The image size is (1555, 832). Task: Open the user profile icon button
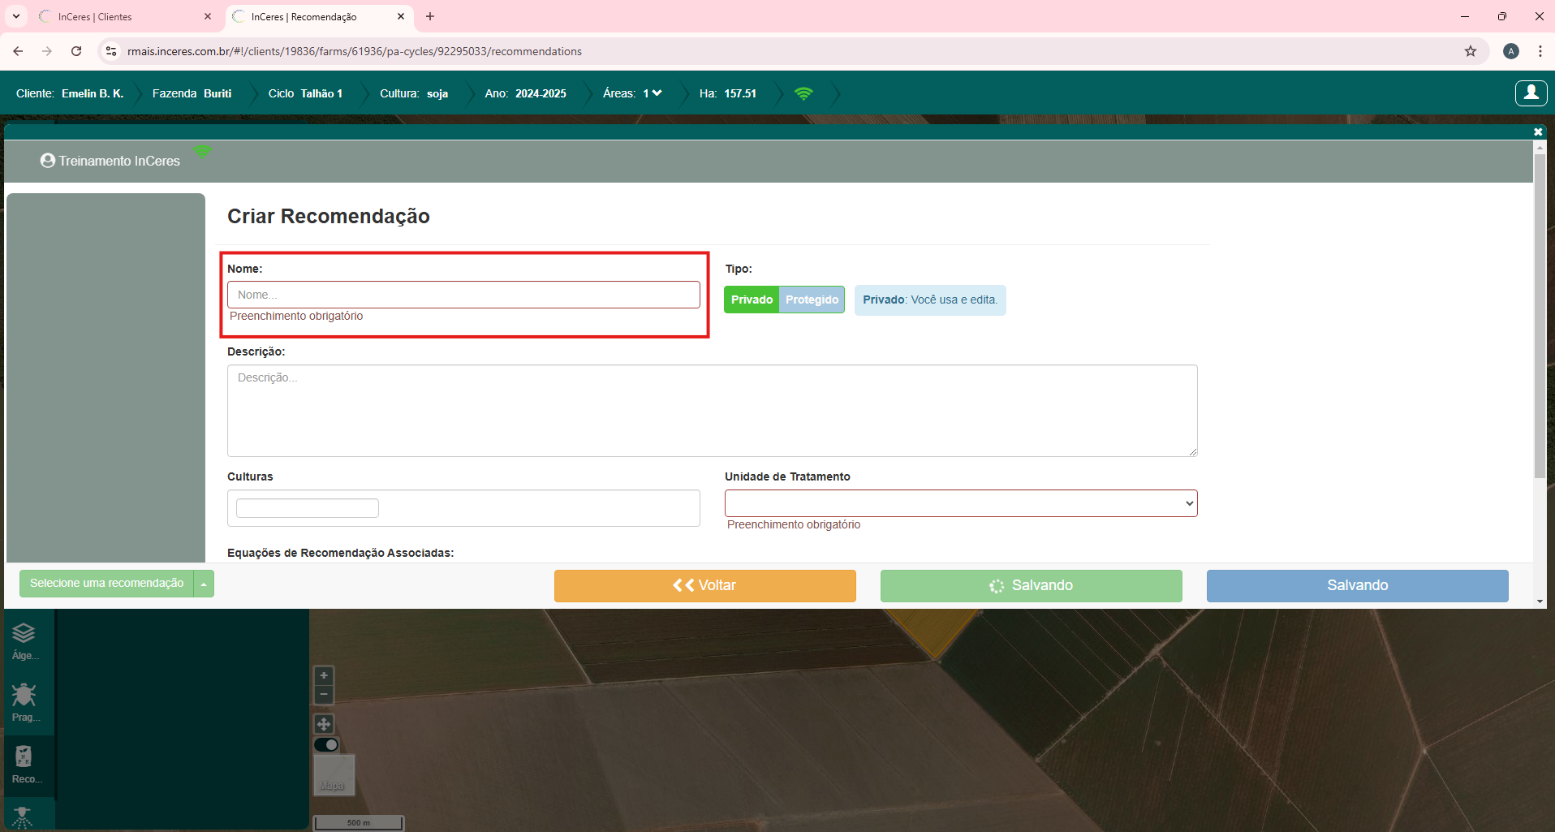[1531, 93]
